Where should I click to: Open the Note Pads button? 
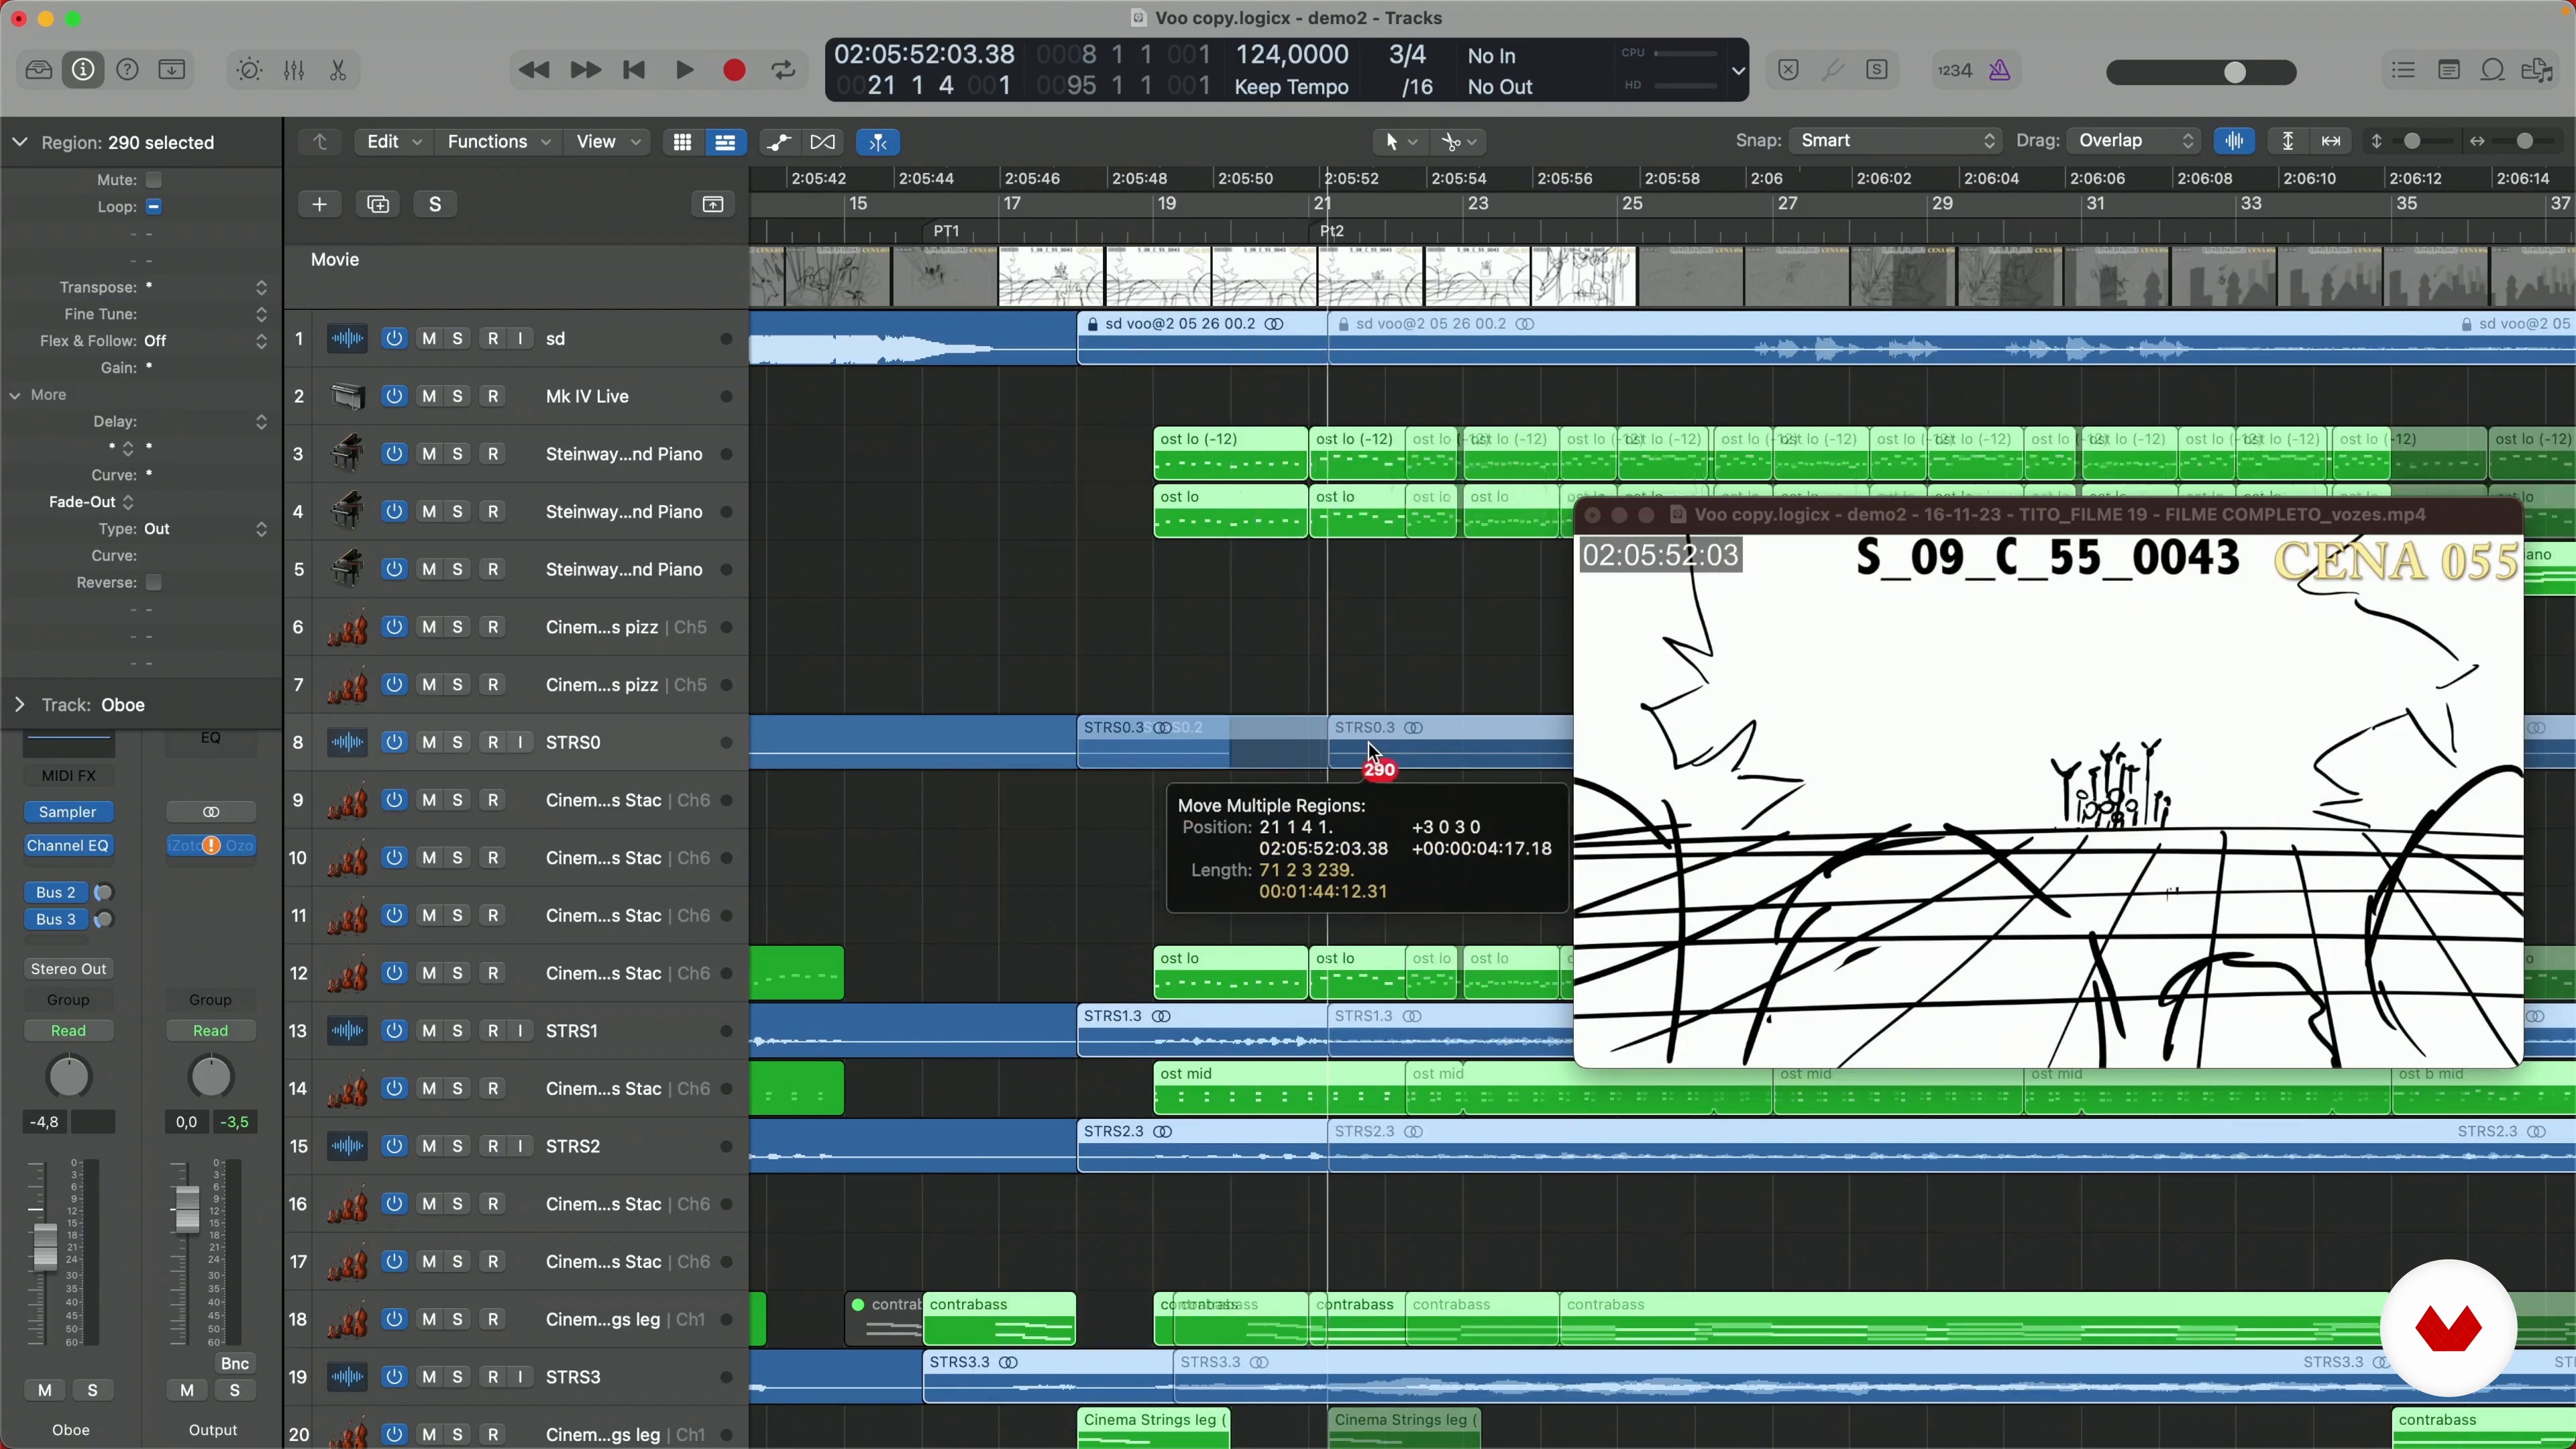click(x=2448, y=70)
